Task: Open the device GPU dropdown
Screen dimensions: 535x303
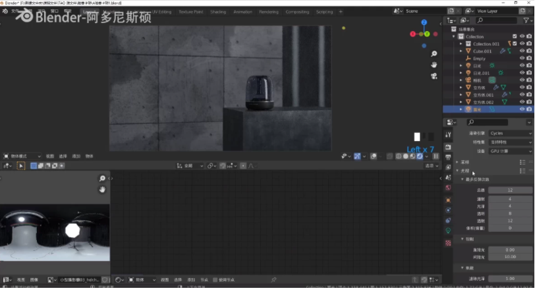Action: [510, 151]
